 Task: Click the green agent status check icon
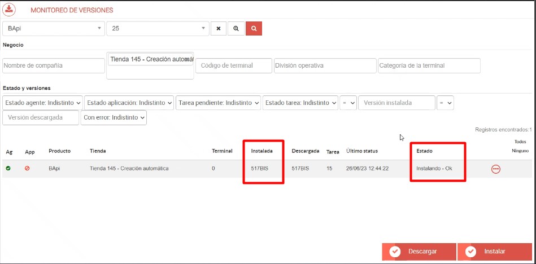[8, 168]
